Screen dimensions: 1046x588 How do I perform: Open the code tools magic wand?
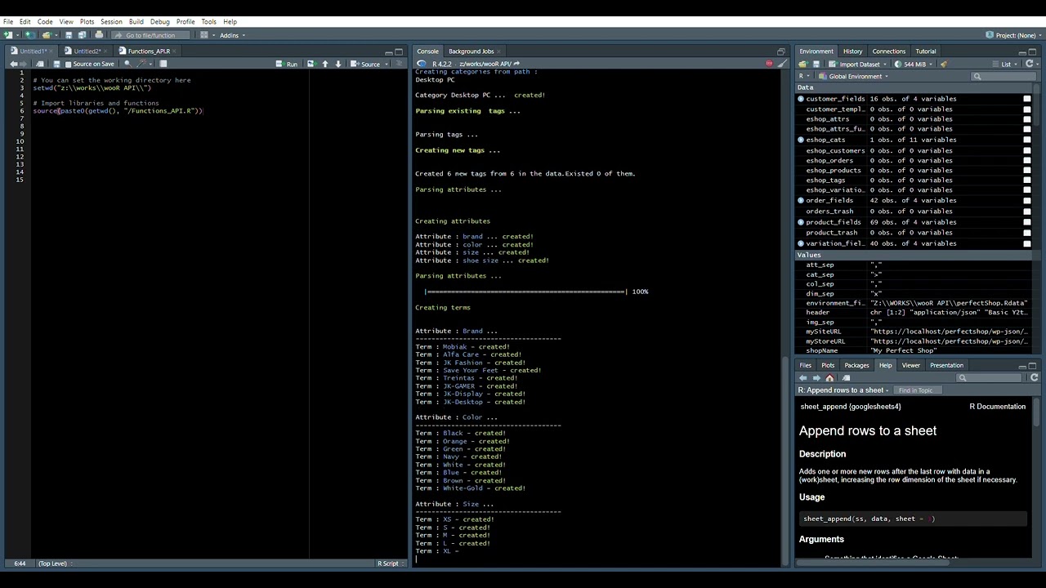(141, 64)
